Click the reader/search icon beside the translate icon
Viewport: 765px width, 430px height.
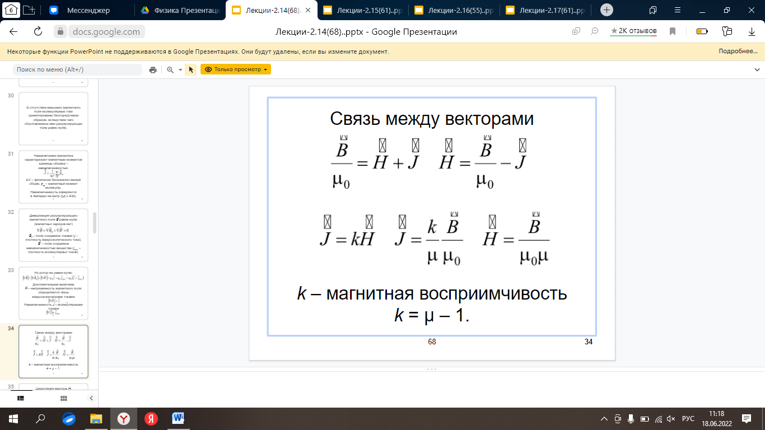(595, 32)
